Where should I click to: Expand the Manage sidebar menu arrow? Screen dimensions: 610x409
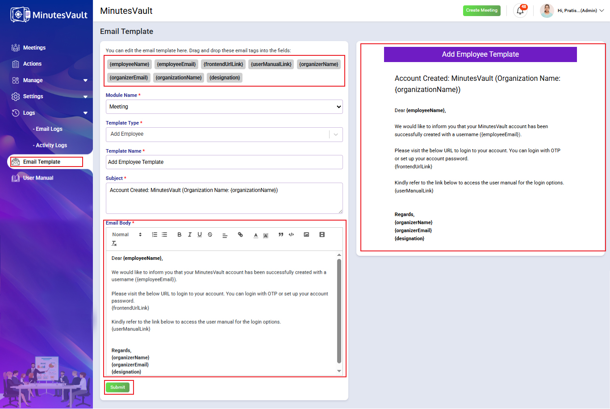click(85, 80)
